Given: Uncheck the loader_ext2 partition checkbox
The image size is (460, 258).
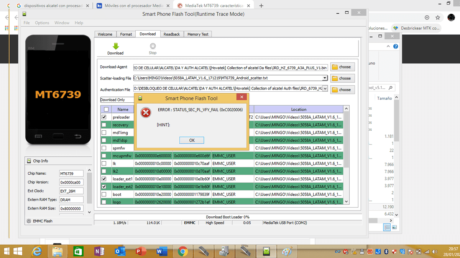Looking at the screenshot, I should [104, 187].
